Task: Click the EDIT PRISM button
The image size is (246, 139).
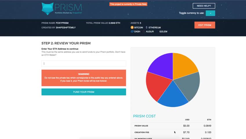Action: [x=205, y=25]
